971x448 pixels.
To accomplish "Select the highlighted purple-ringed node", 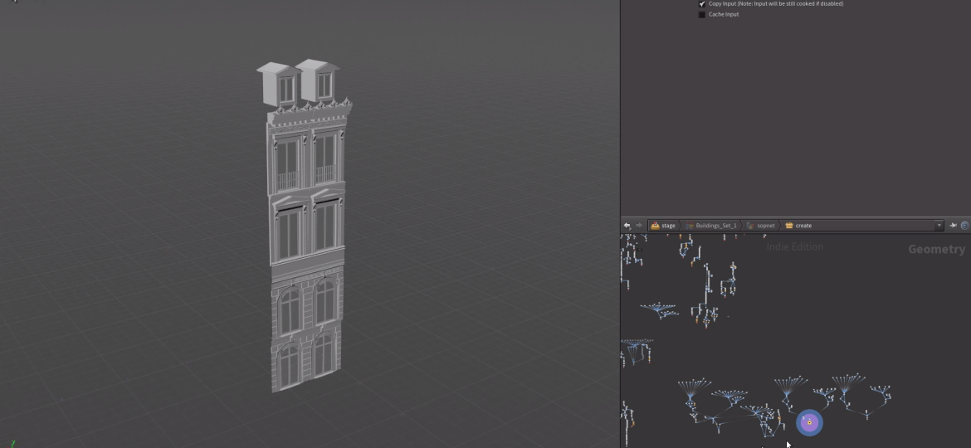I will pyautogui.click(x=809, y=422).
